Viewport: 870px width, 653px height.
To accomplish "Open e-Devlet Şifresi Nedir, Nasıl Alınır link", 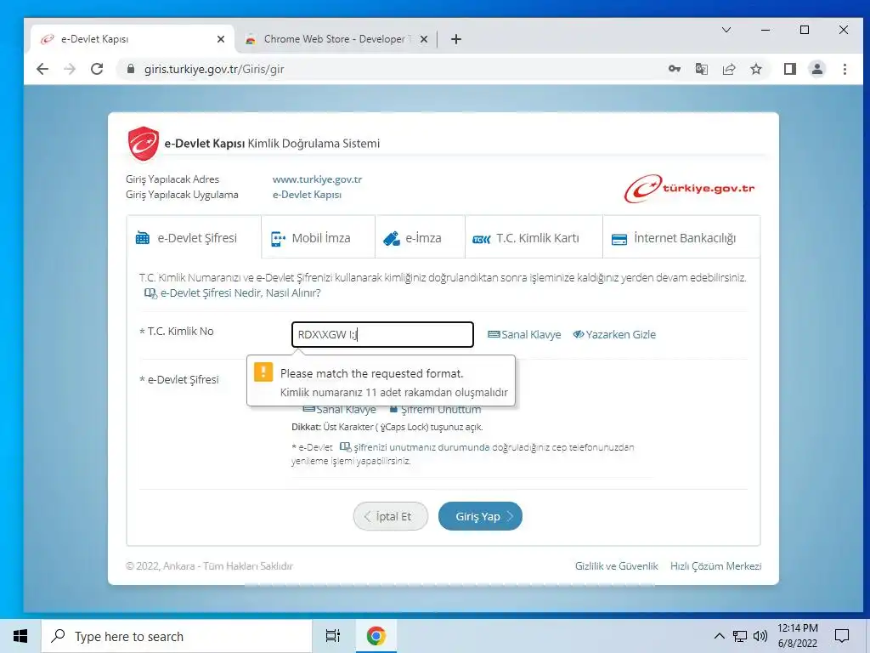I will 233,292.
